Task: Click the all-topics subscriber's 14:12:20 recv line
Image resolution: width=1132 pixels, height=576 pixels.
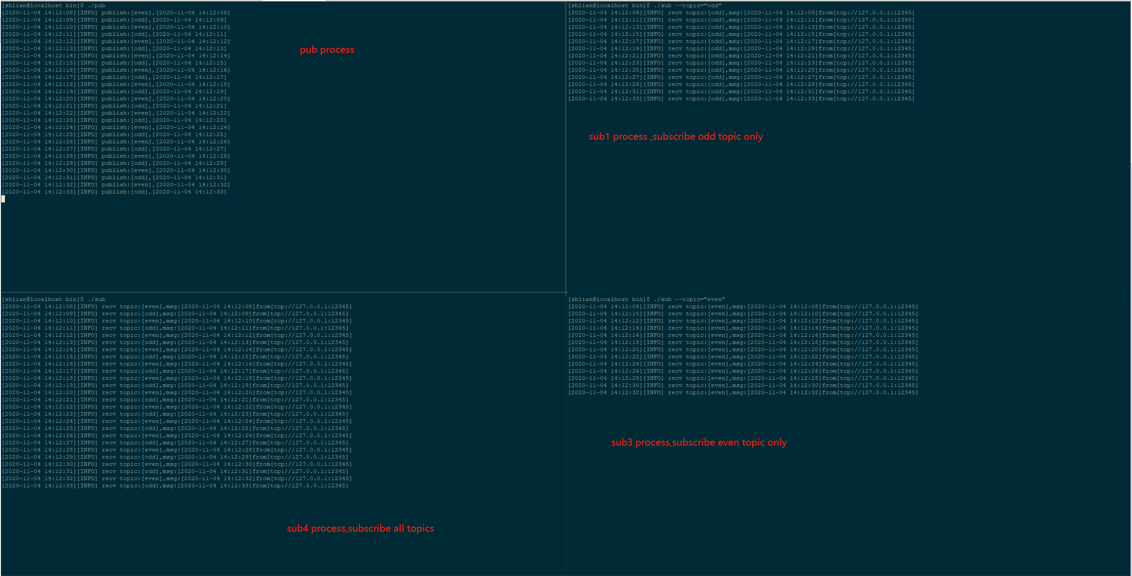Action: point(177,393)
